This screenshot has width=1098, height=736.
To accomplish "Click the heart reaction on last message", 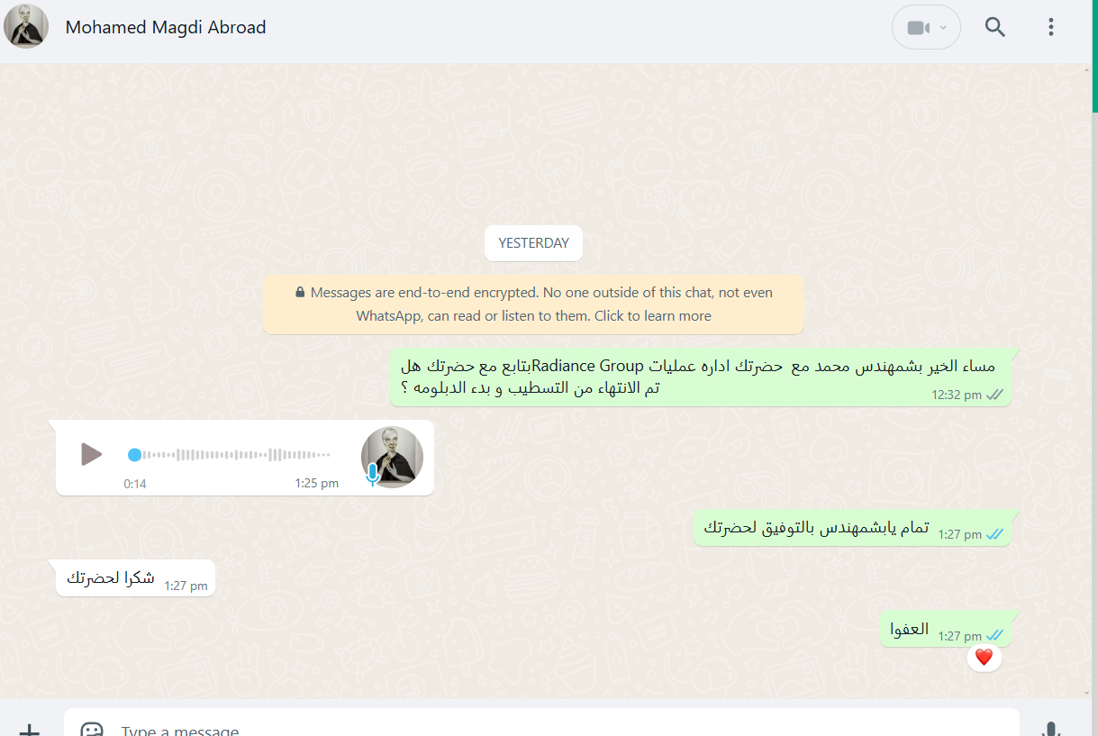I will (x=984, y=658).
